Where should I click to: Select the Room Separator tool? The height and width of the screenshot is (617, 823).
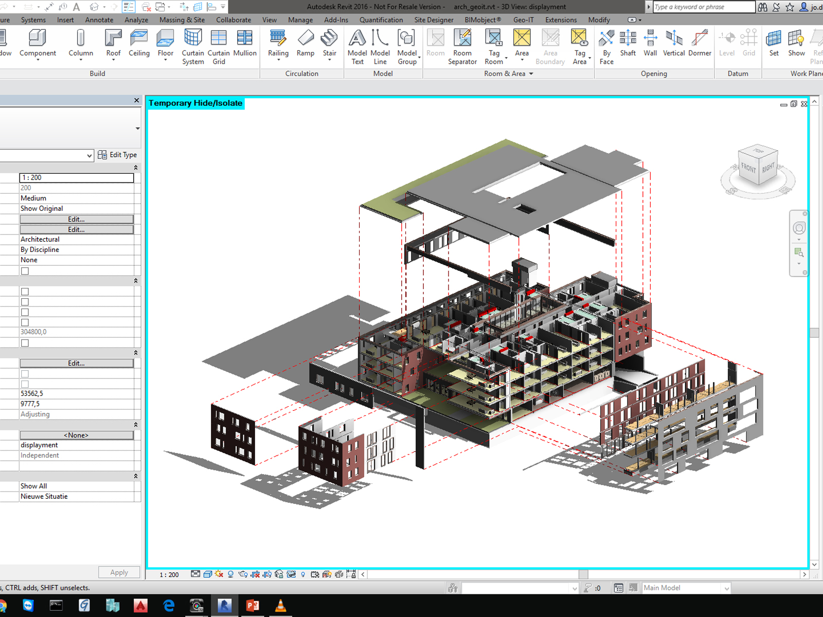462,47
